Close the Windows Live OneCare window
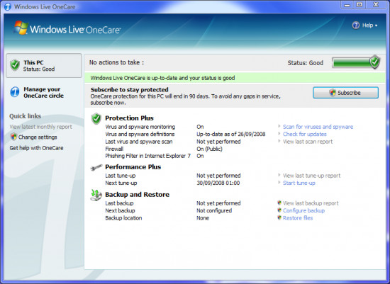The image size is (390, 284). tap(376, 5)
